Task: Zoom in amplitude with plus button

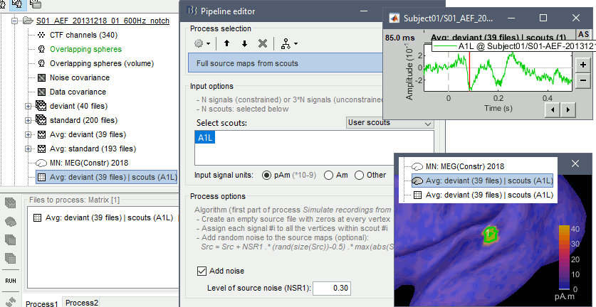Action: [x=583, y=64]
